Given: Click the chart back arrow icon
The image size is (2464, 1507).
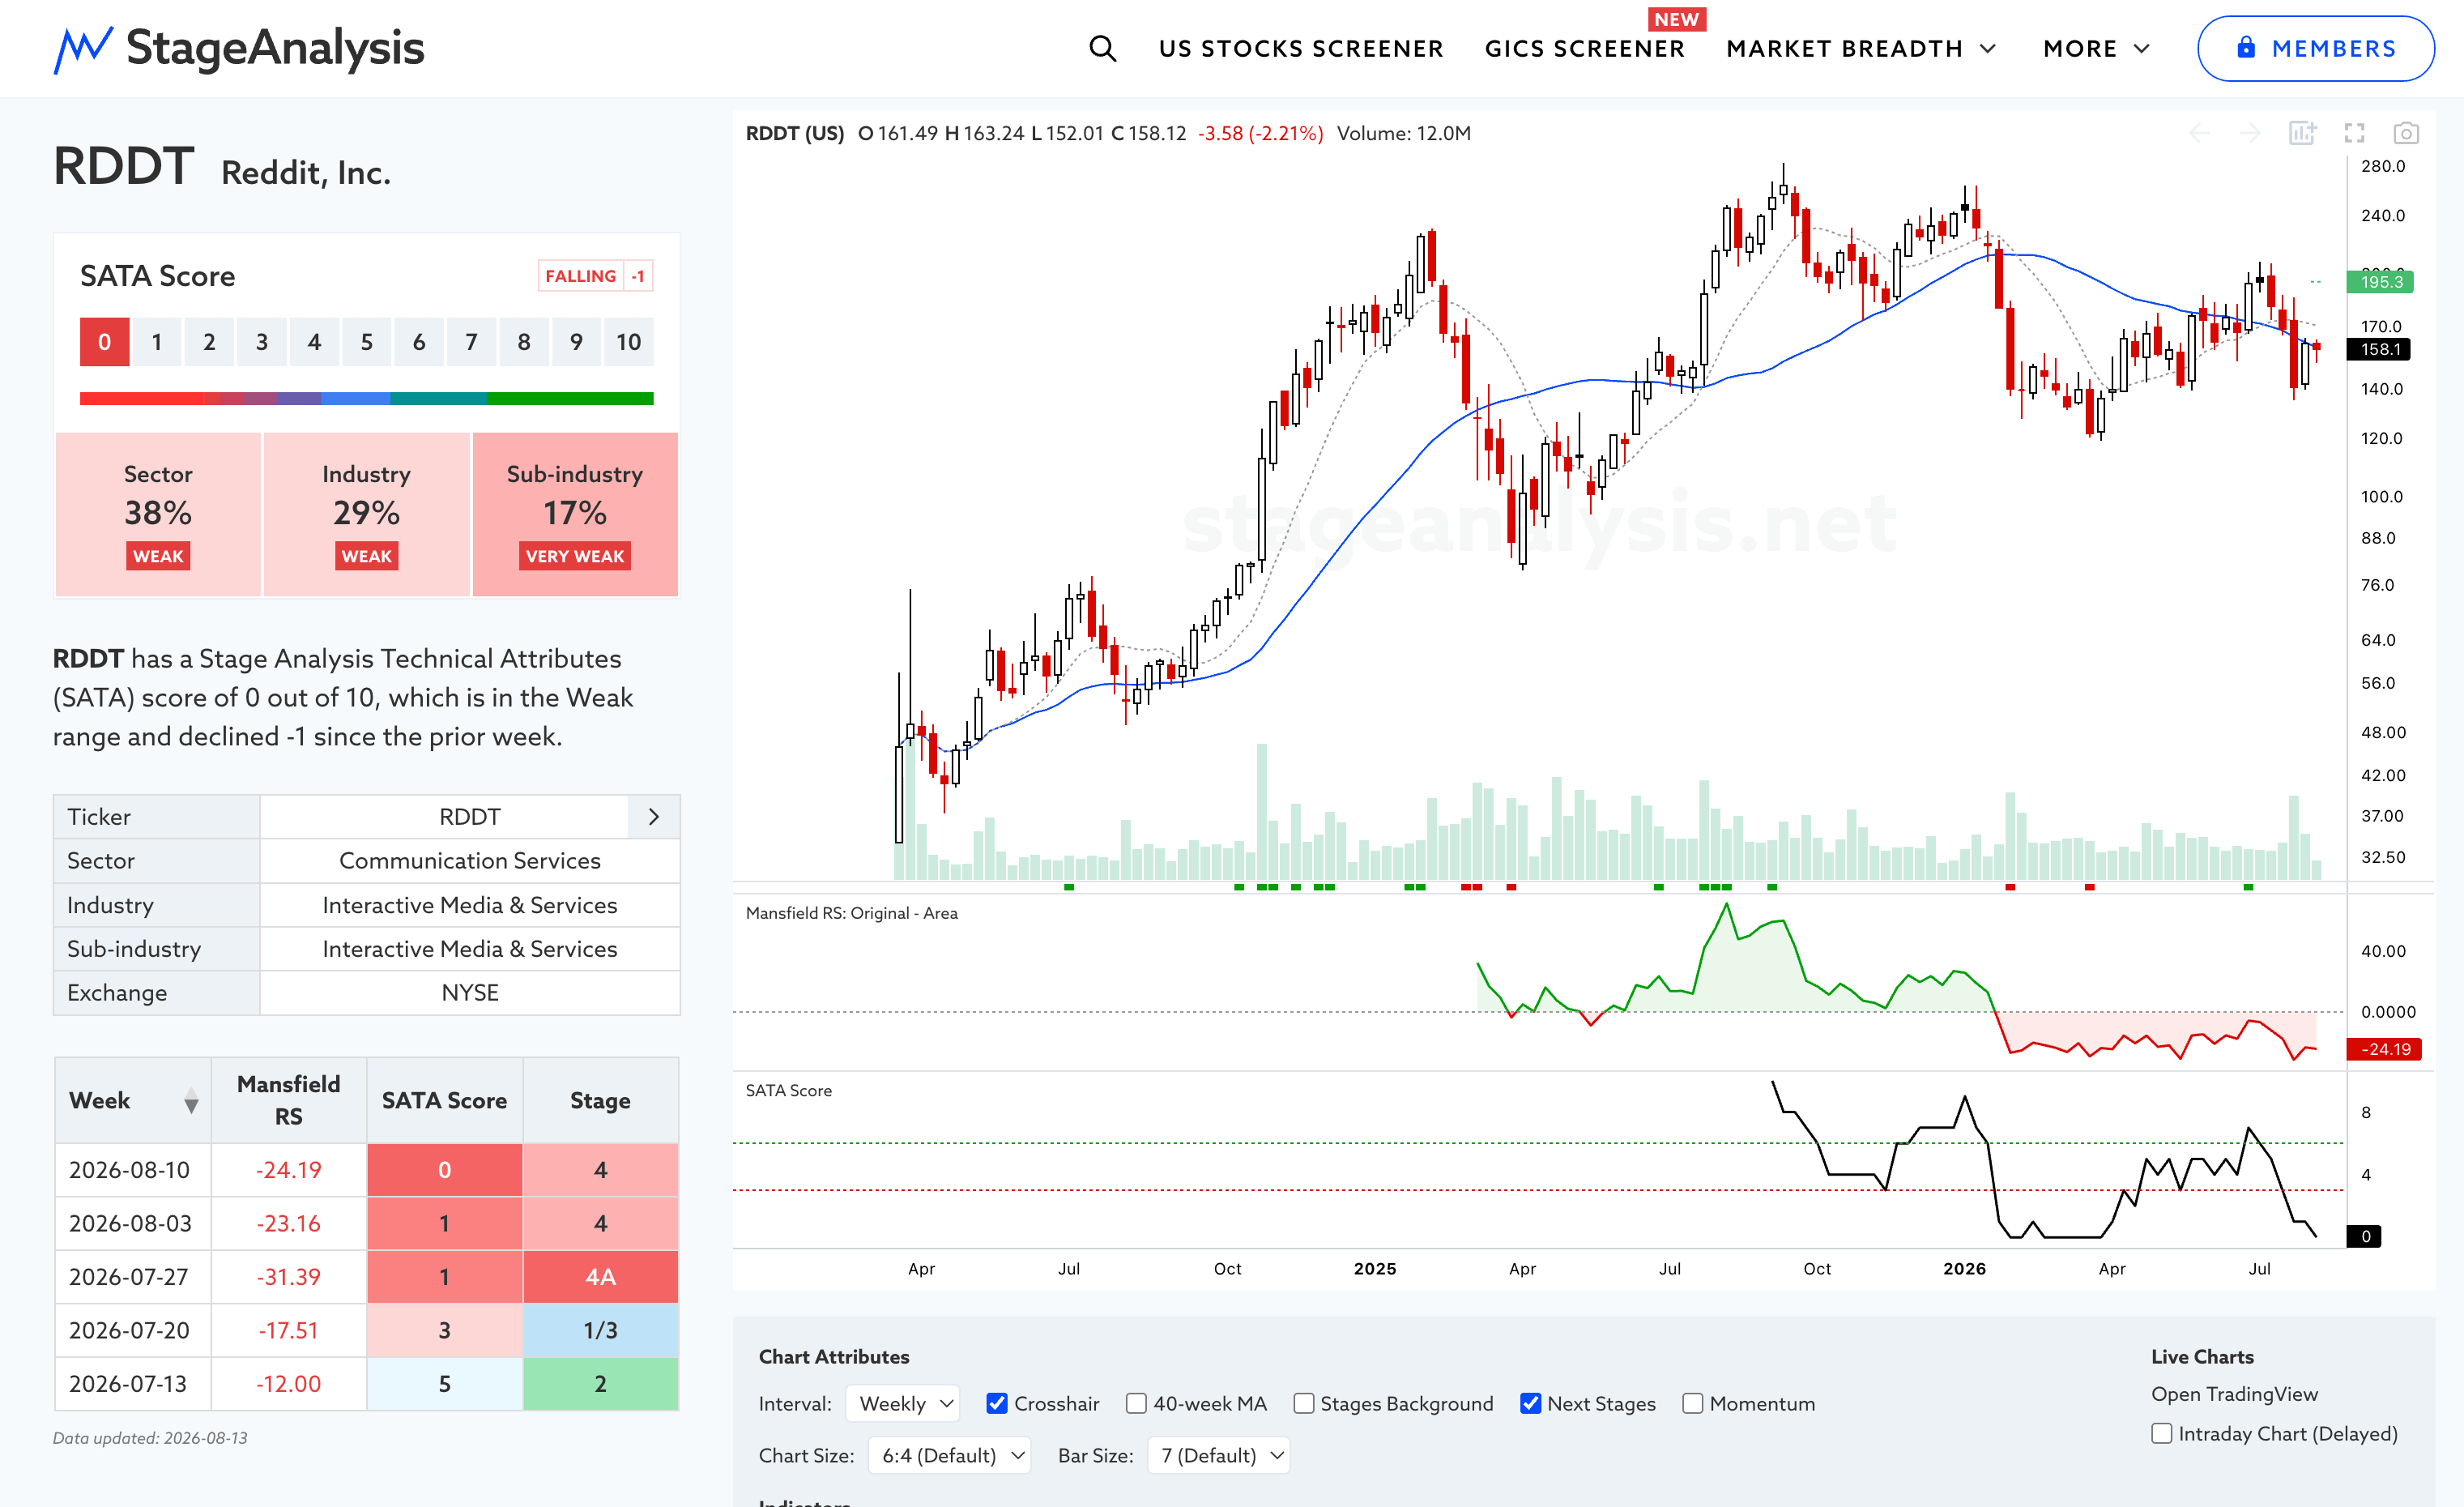Looking at the screenshot, I should 2199,133.
